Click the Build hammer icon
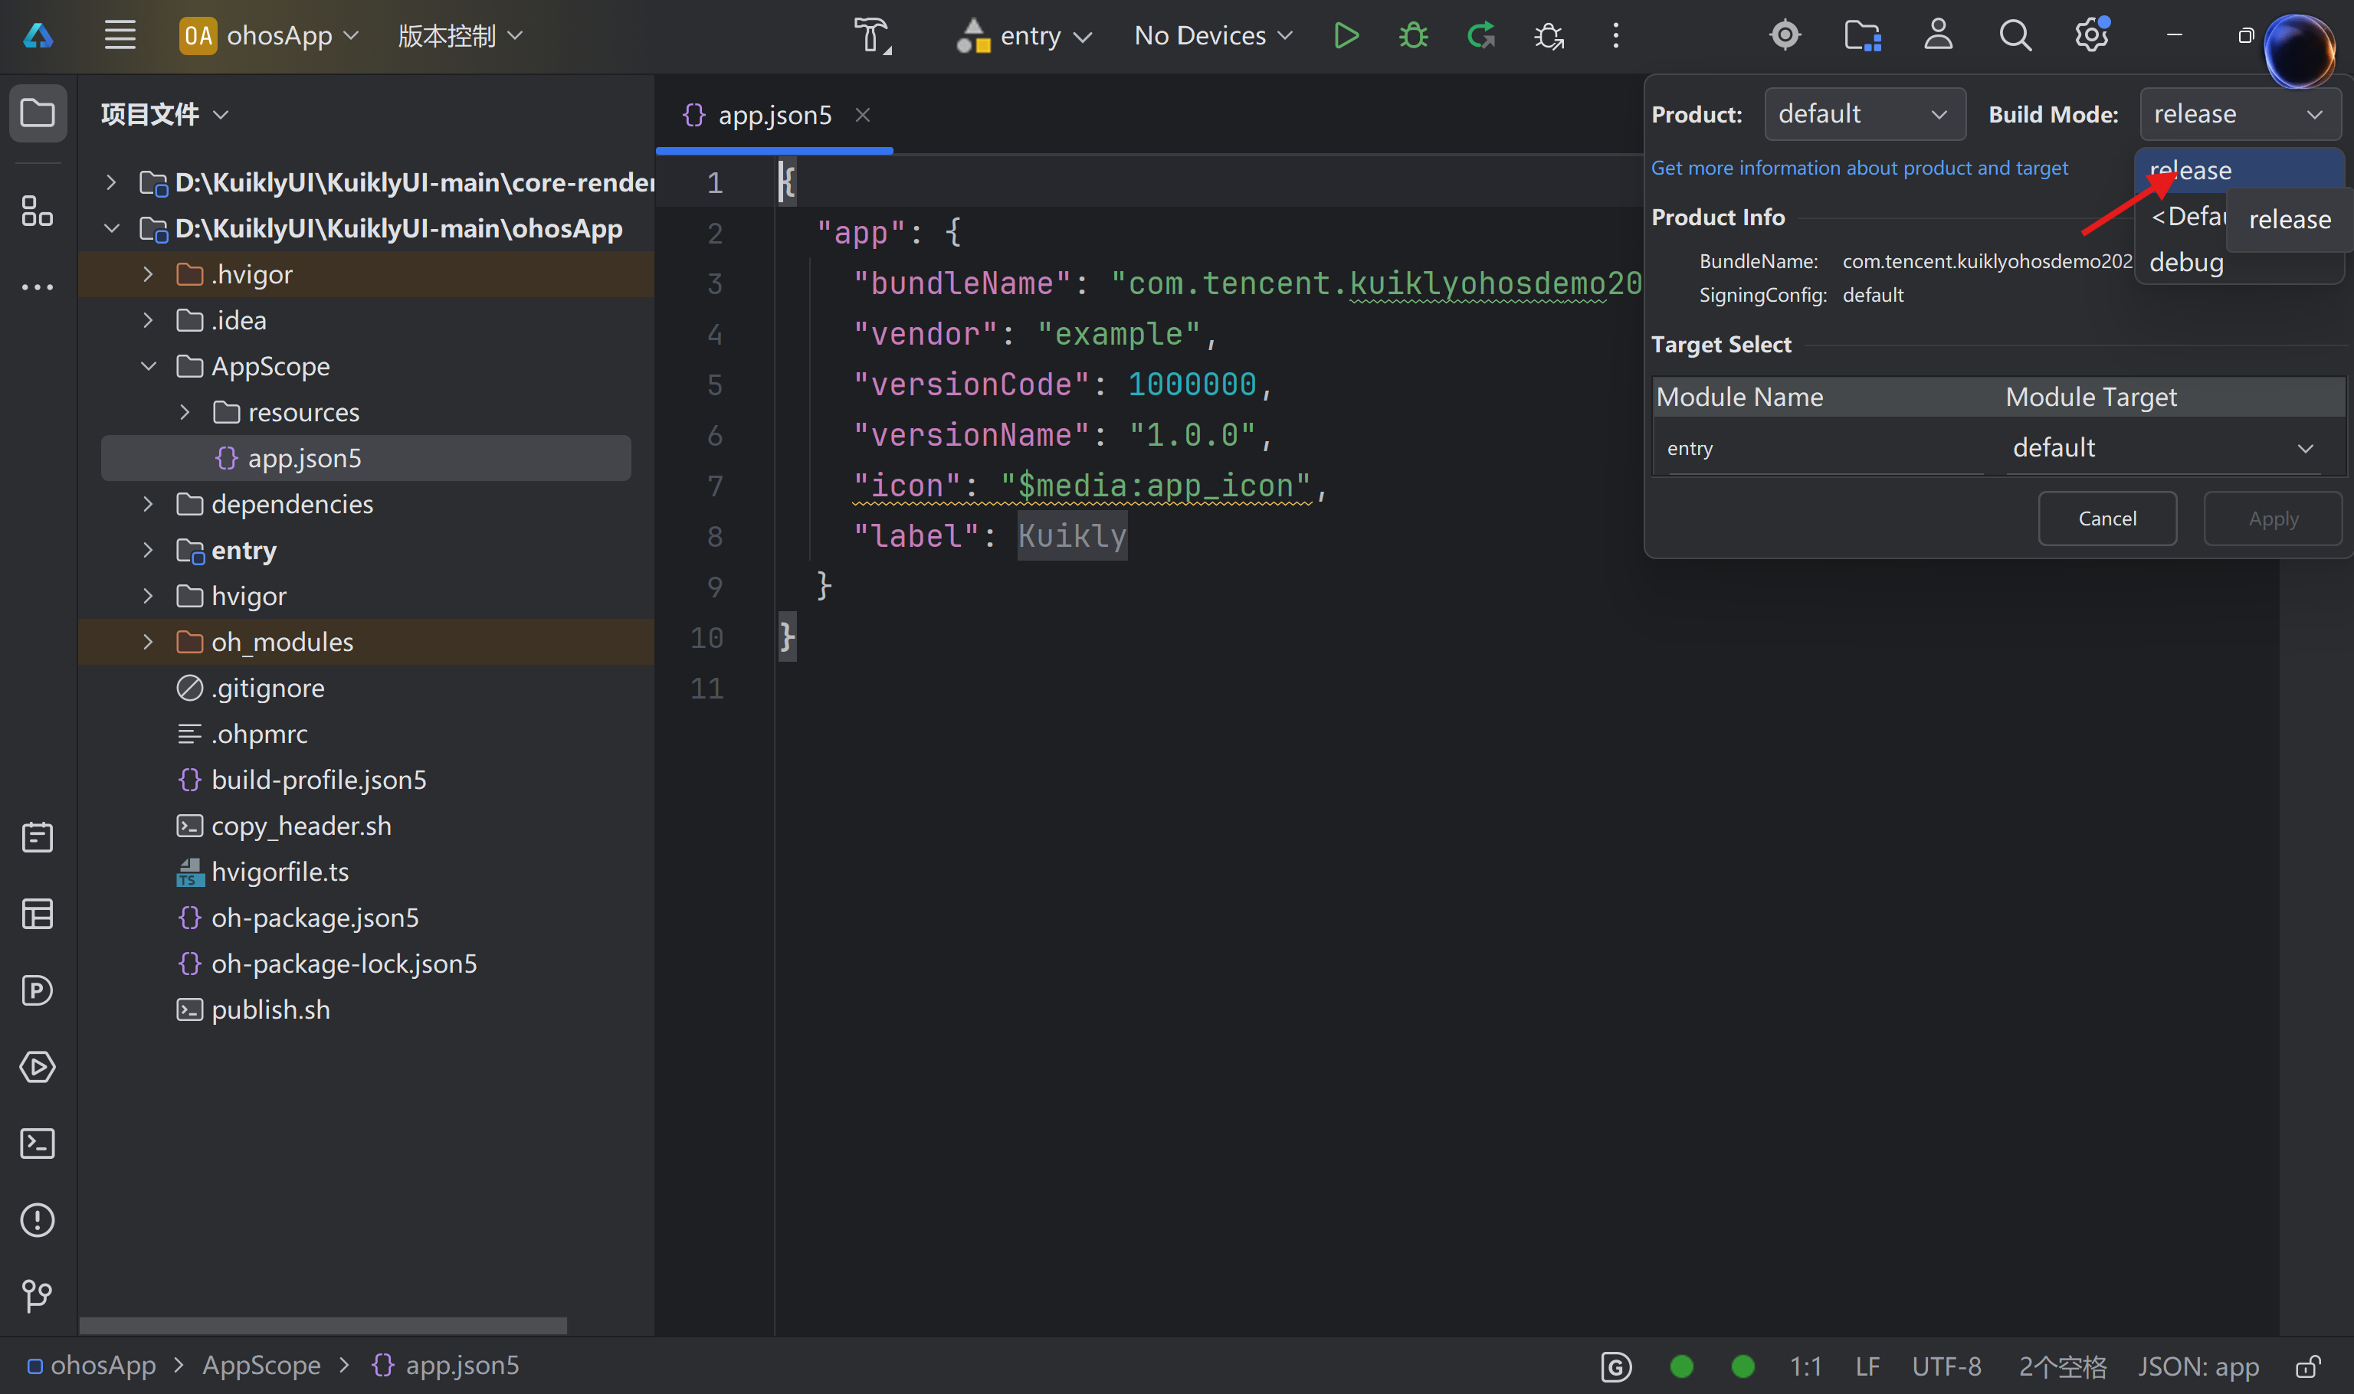Viewport: 2354px width, 1394px height. coord(871,36)
